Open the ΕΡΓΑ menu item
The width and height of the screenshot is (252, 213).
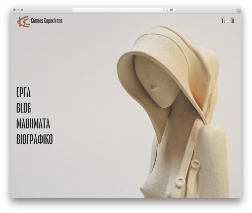coord(24,92)
